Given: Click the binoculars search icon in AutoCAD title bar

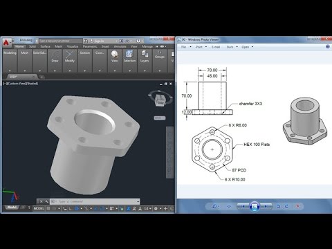Looking at the screenshot, I should [86, 41].
